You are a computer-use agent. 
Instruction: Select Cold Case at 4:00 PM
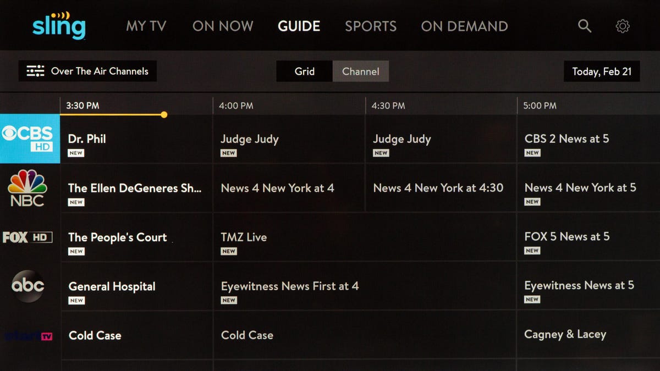pyautogui.click(x=365, y=335)
